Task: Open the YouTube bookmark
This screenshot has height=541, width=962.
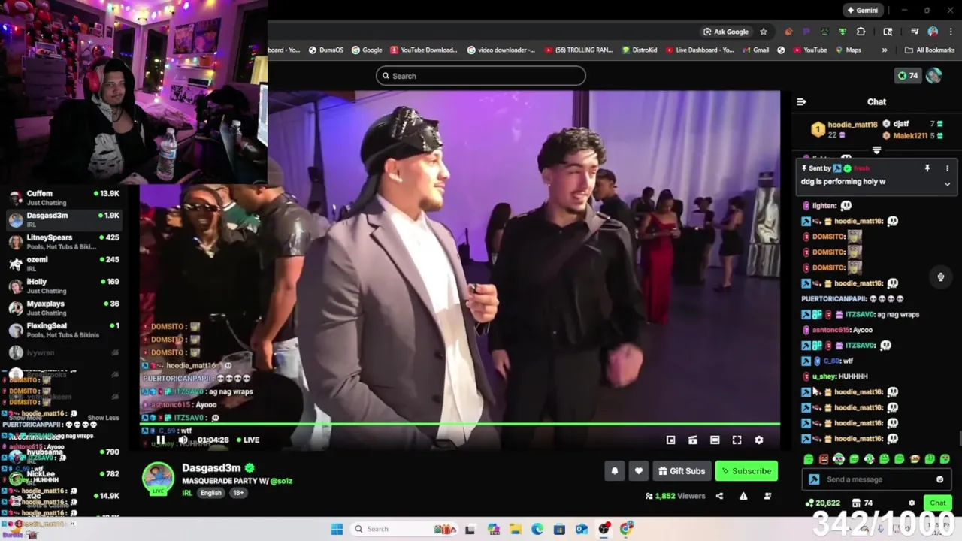Action: point(809,50)
